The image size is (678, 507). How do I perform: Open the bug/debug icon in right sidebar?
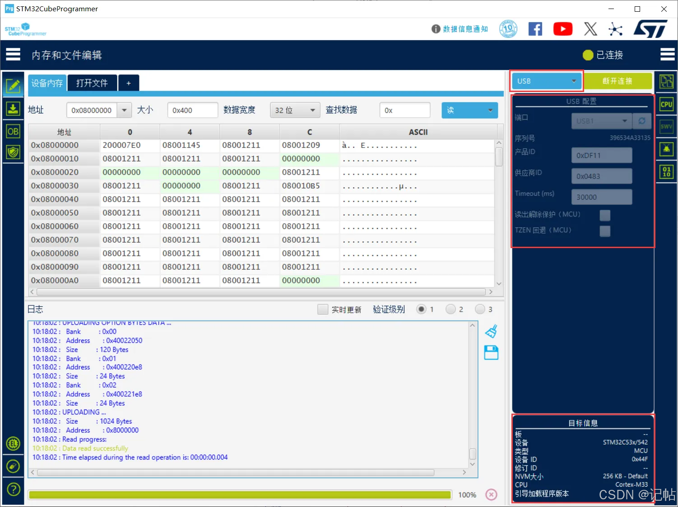tap(666, 149)
